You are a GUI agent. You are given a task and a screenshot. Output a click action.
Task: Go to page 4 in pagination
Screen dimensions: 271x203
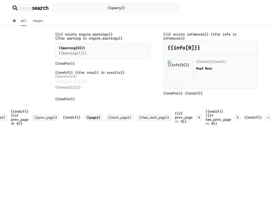pos(199,118)
